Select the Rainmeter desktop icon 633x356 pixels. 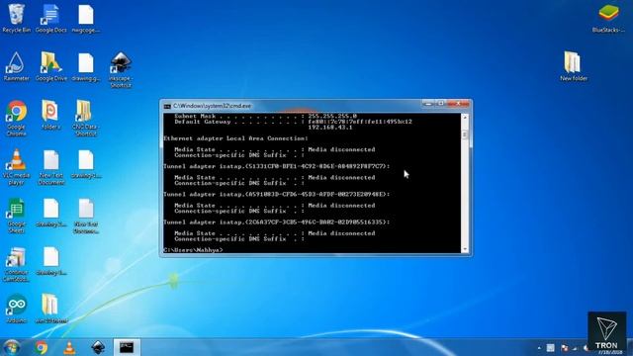coord(16,66)
